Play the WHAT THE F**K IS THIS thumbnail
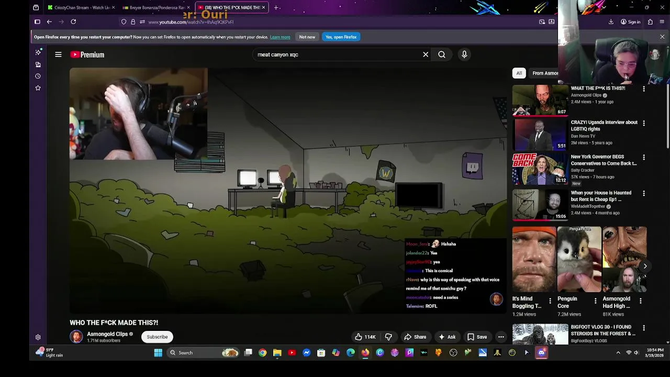 click(540, 100)
